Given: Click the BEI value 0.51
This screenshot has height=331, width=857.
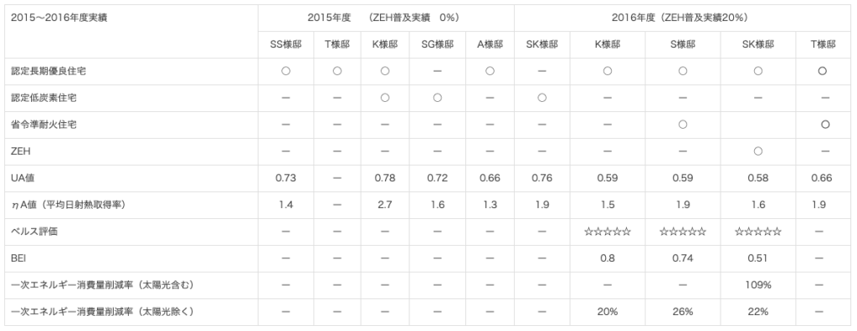Looking at the screenshot, I should point(757,258).
